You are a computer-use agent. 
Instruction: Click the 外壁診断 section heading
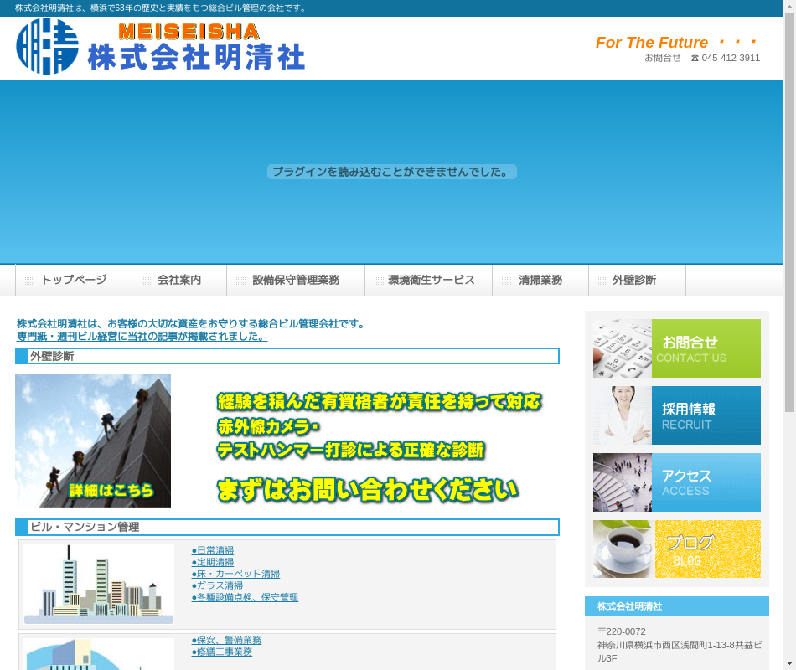pos(287,356)
